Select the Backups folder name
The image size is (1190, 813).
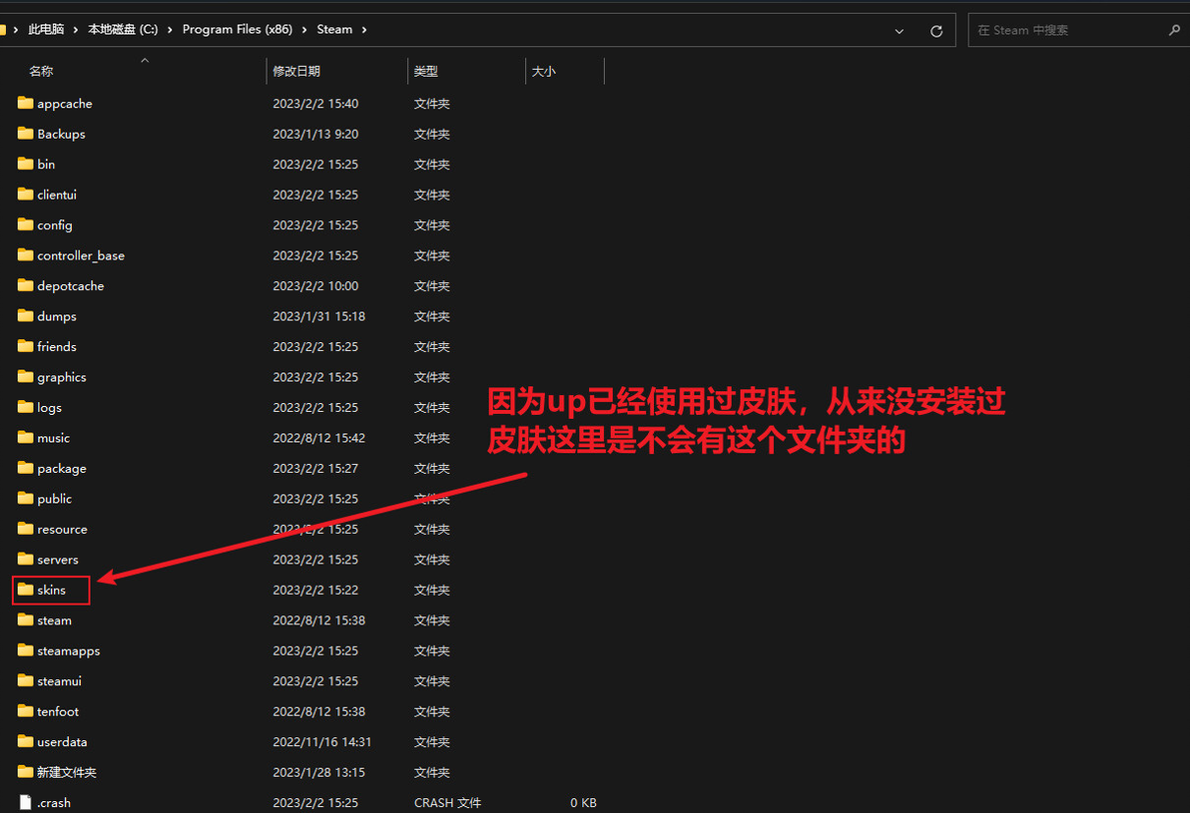62,135
